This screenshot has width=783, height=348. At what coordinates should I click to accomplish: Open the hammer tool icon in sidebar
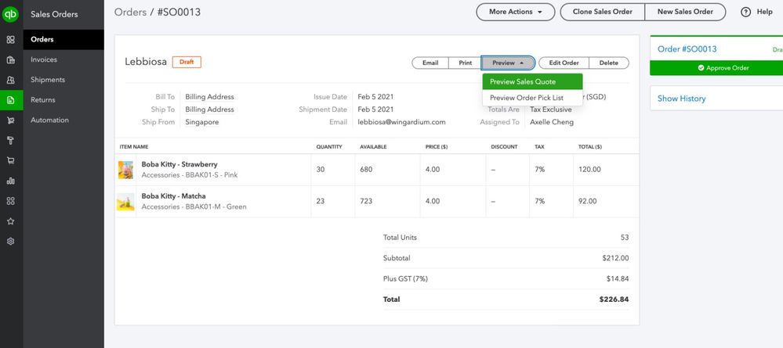[11, 140]
